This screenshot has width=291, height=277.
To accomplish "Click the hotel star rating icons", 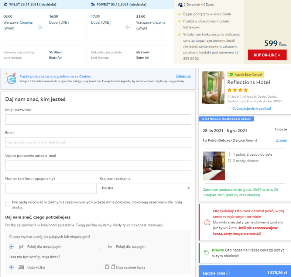I will [x=237, y=90].
